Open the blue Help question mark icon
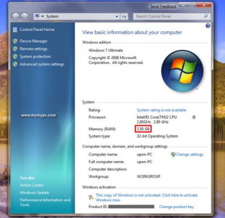 click(x=208, y=26)
